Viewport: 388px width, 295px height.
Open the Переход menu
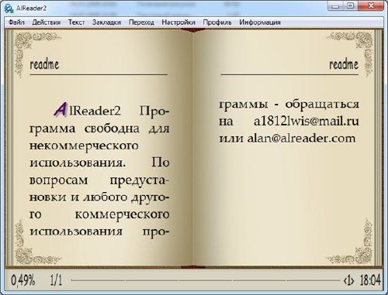[141, 22]
